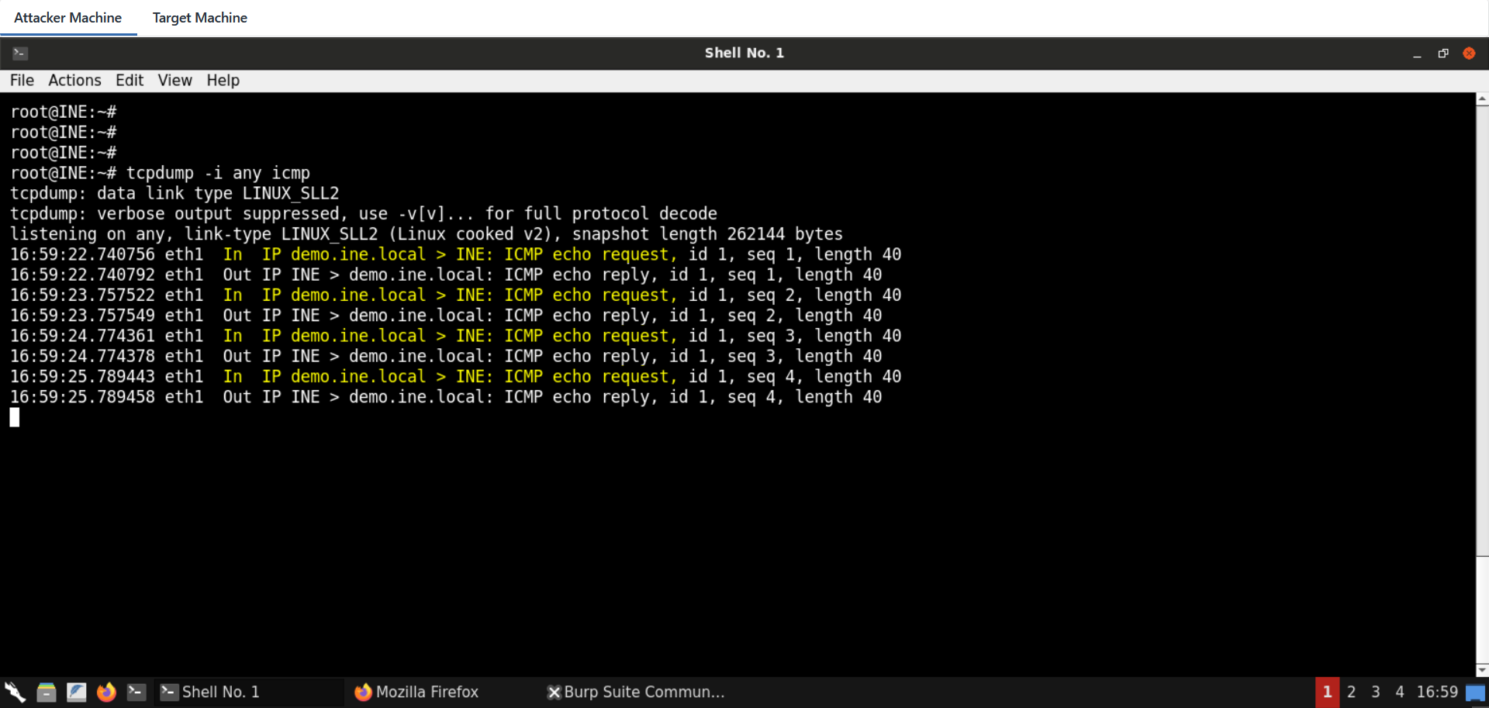Viewport: 1489px width, 708px height.
Task: Launch the file manager from the panel
Action: pyautogui.click(x=46, y=692)
